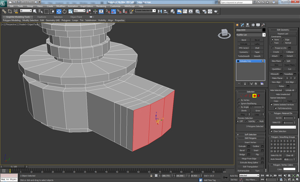The width and height of the screenshot is (300, 182).
Task: Select Editable Poly in modifier stack
Action: click(x=250, y=61)
